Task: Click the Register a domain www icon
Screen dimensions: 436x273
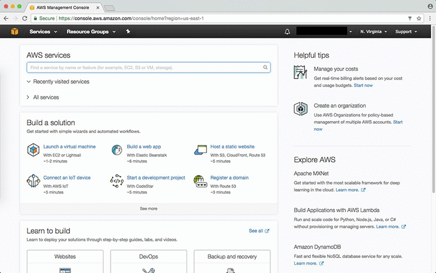Action: [x=201, y=181]
